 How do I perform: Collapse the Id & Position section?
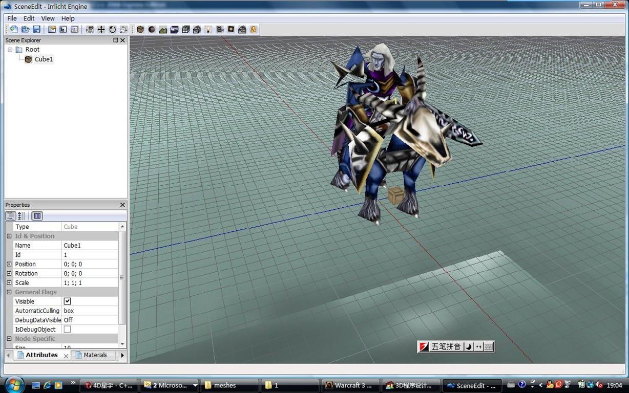pos(9,236)
